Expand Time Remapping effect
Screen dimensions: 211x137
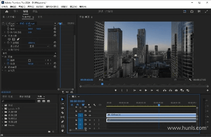(2, 50)
